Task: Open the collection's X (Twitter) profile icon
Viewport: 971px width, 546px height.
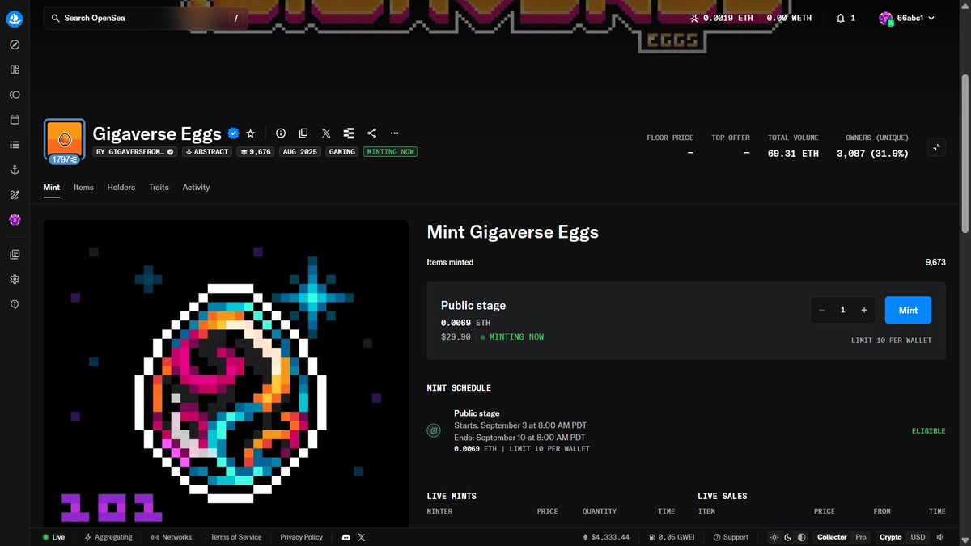Action: pyautogui.click(x=326, y=133)
